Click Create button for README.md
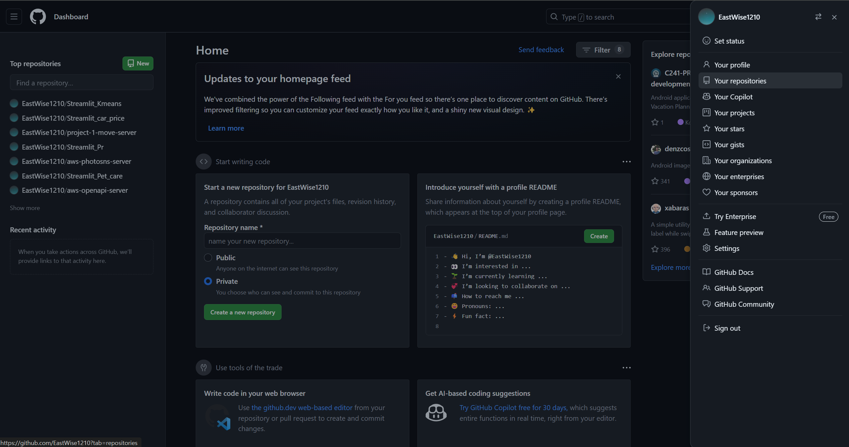Screen dimensions: 849x447 click(x=599, y=236)
